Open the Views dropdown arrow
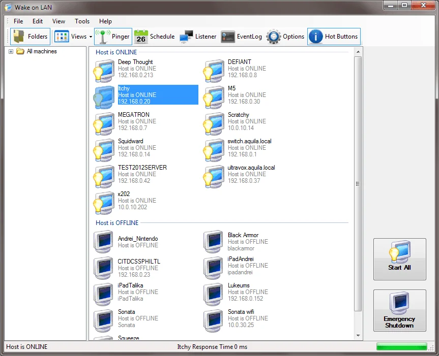This screenshot has width=439, height=356. [91, 37]
